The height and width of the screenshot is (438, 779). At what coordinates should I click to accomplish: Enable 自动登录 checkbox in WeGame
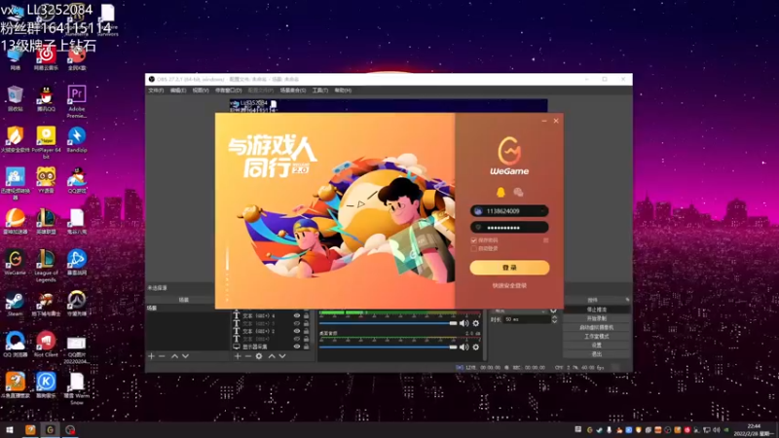coord(473,248)
